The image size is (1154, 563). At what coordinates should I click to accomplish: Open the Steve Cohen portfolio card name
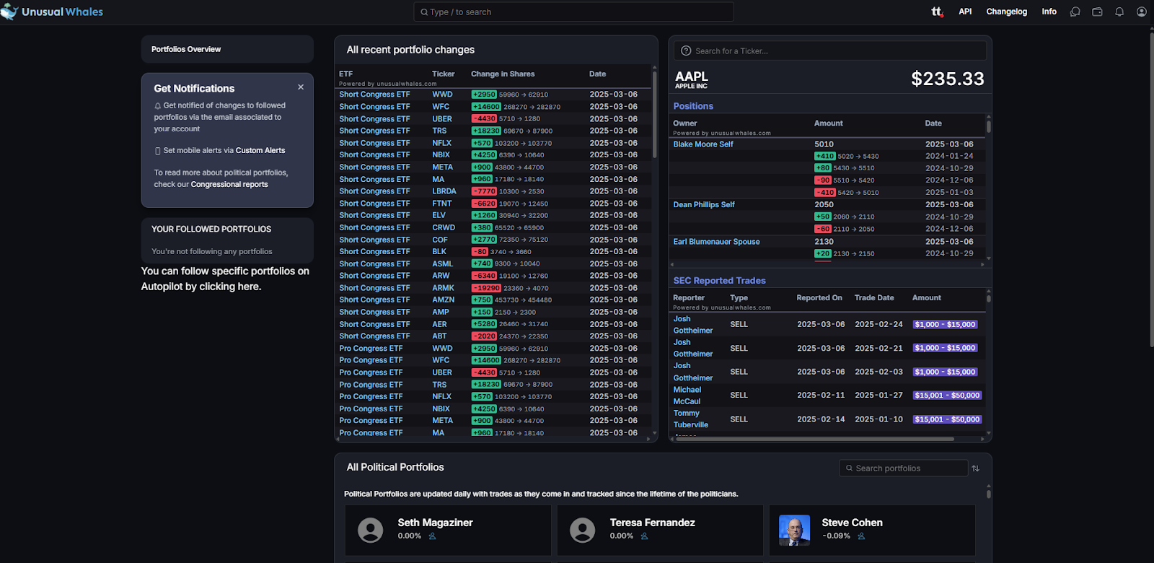click(x=853, y=523)
